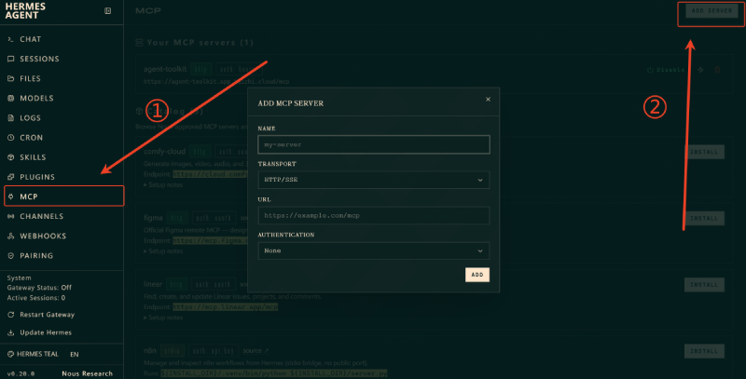The width and height of the screenshot is (746, 379).
Task: Click the lightning icon for agent-toolkit
Action: (x=701, y=70)
